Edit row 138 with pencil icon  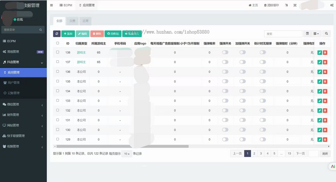click(x=320, y=52)
